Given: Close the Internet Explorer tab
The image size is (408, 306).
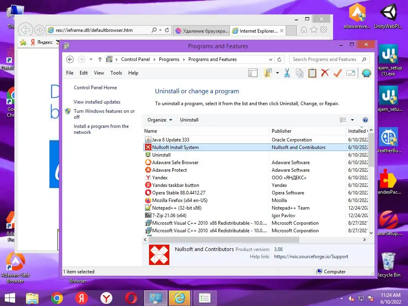Looking at the screenshot, I should tap(282, 31).
